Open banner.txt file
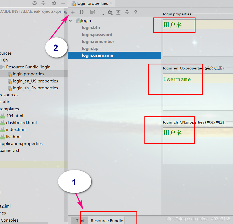 [x=10, y=150]
